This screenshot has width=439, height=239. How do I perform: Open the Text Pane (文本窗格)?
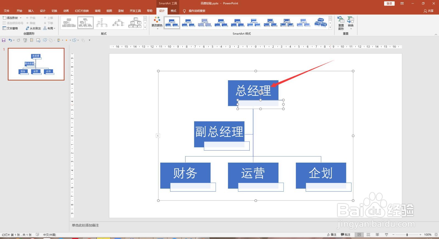10,28
